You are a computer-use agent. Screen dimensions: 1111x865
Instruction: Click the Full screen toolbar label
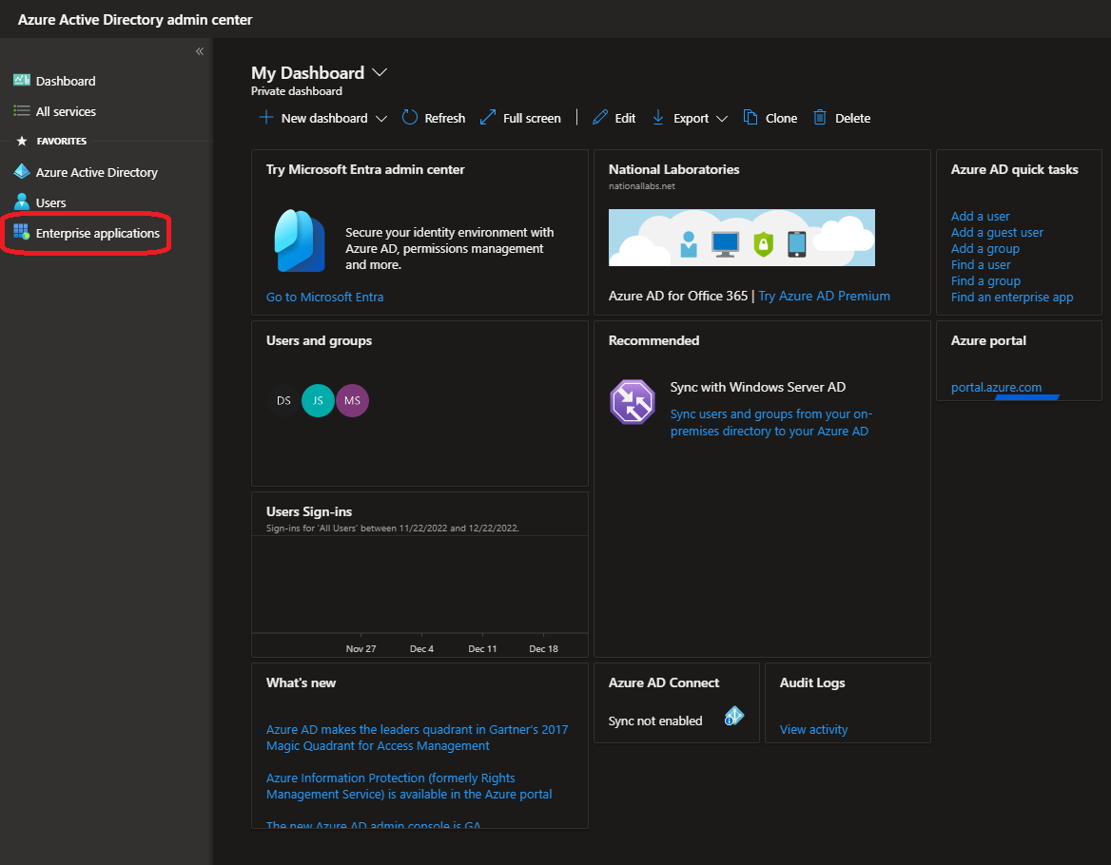point(532,118)
